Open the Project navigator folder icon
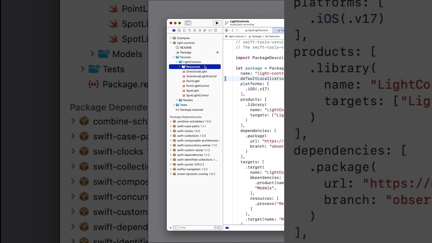 174,30
